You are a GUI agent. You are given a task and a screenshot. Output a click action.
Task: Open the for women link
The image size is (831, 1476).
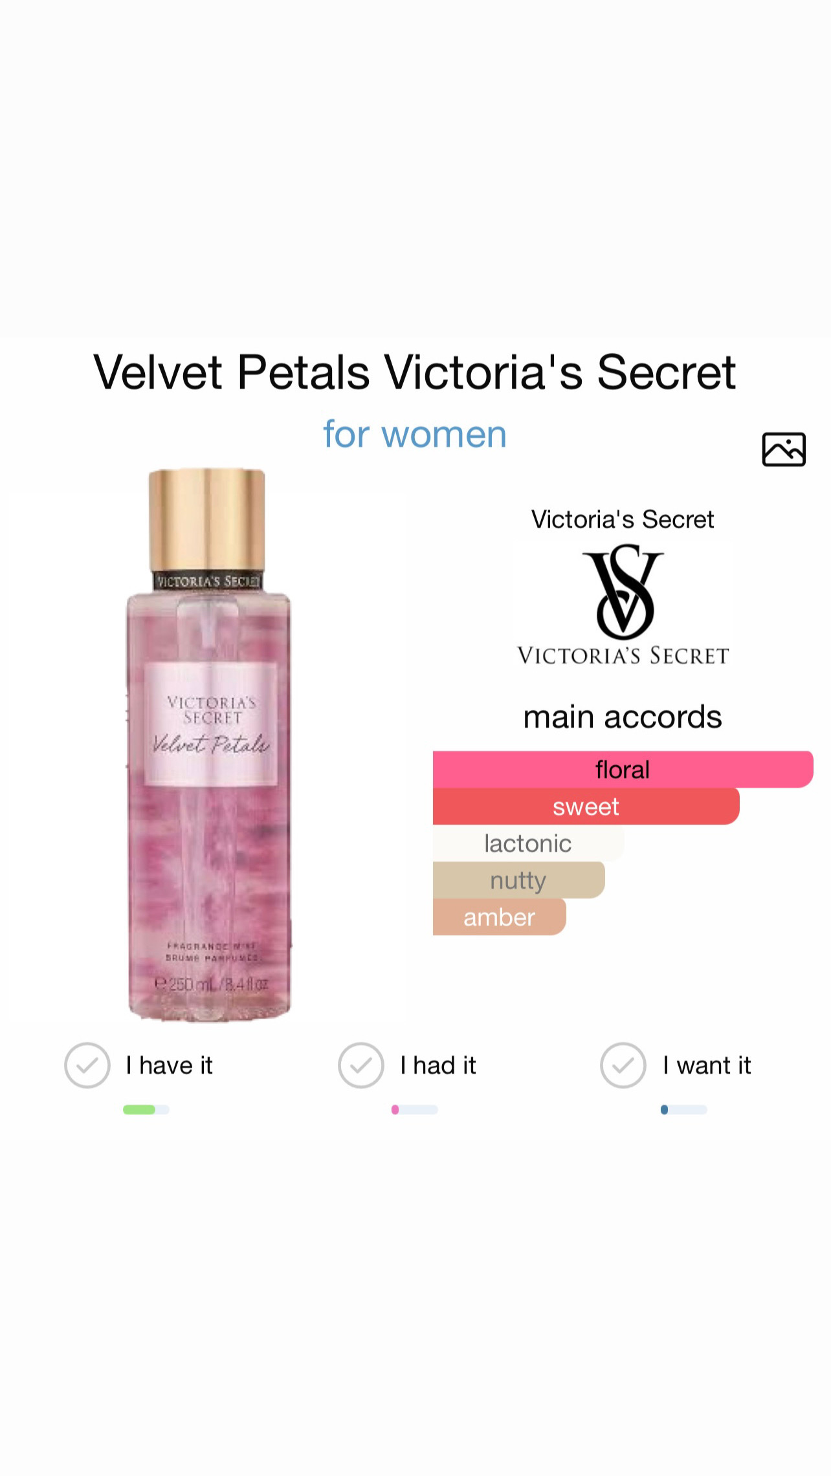coord(415,434)
